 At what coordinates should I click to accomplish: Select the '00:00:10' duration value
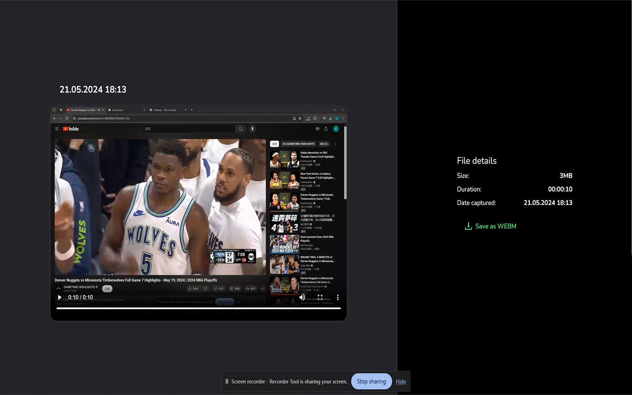click(x=560, y=189)
